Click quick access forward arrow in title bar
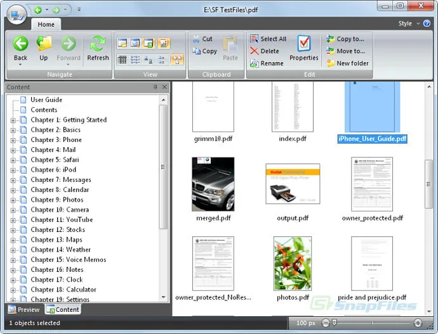Screen dimensions: 438x334 56,10
